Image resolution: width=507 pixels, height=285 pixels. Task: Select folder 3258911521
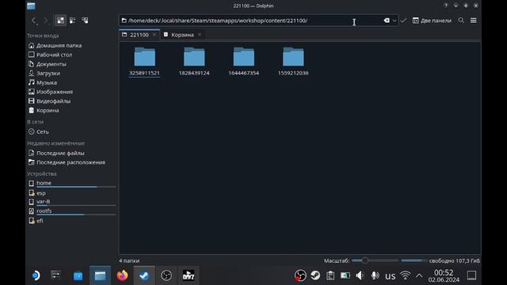pyautogui.click(x=144, y=62)
